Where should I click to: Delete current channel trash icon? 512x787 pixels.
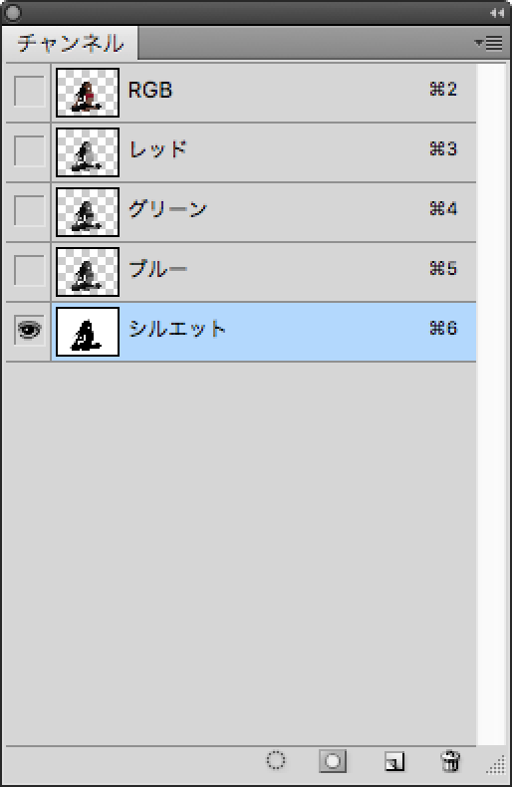coord(450,761)
